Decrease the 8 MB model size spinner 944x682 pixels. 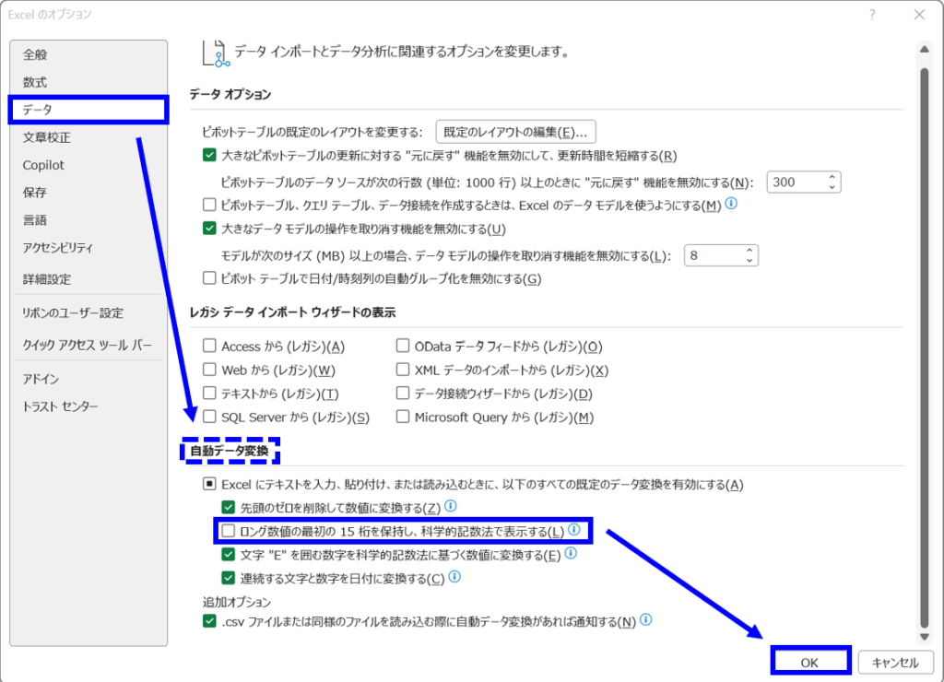click(749, 260)
